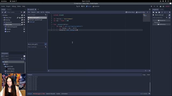Collapse the Black_Hole node children
This screenshot has height=96, width=172.
coord(3,25)
